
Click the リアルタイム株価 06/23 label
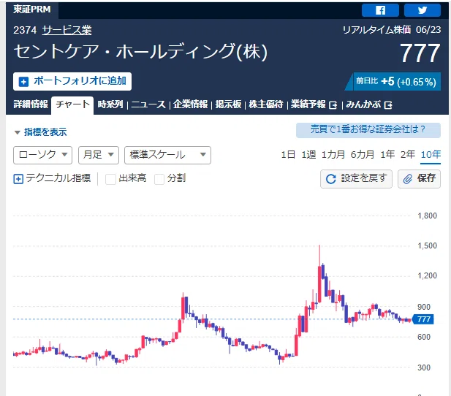coord(392,30)
